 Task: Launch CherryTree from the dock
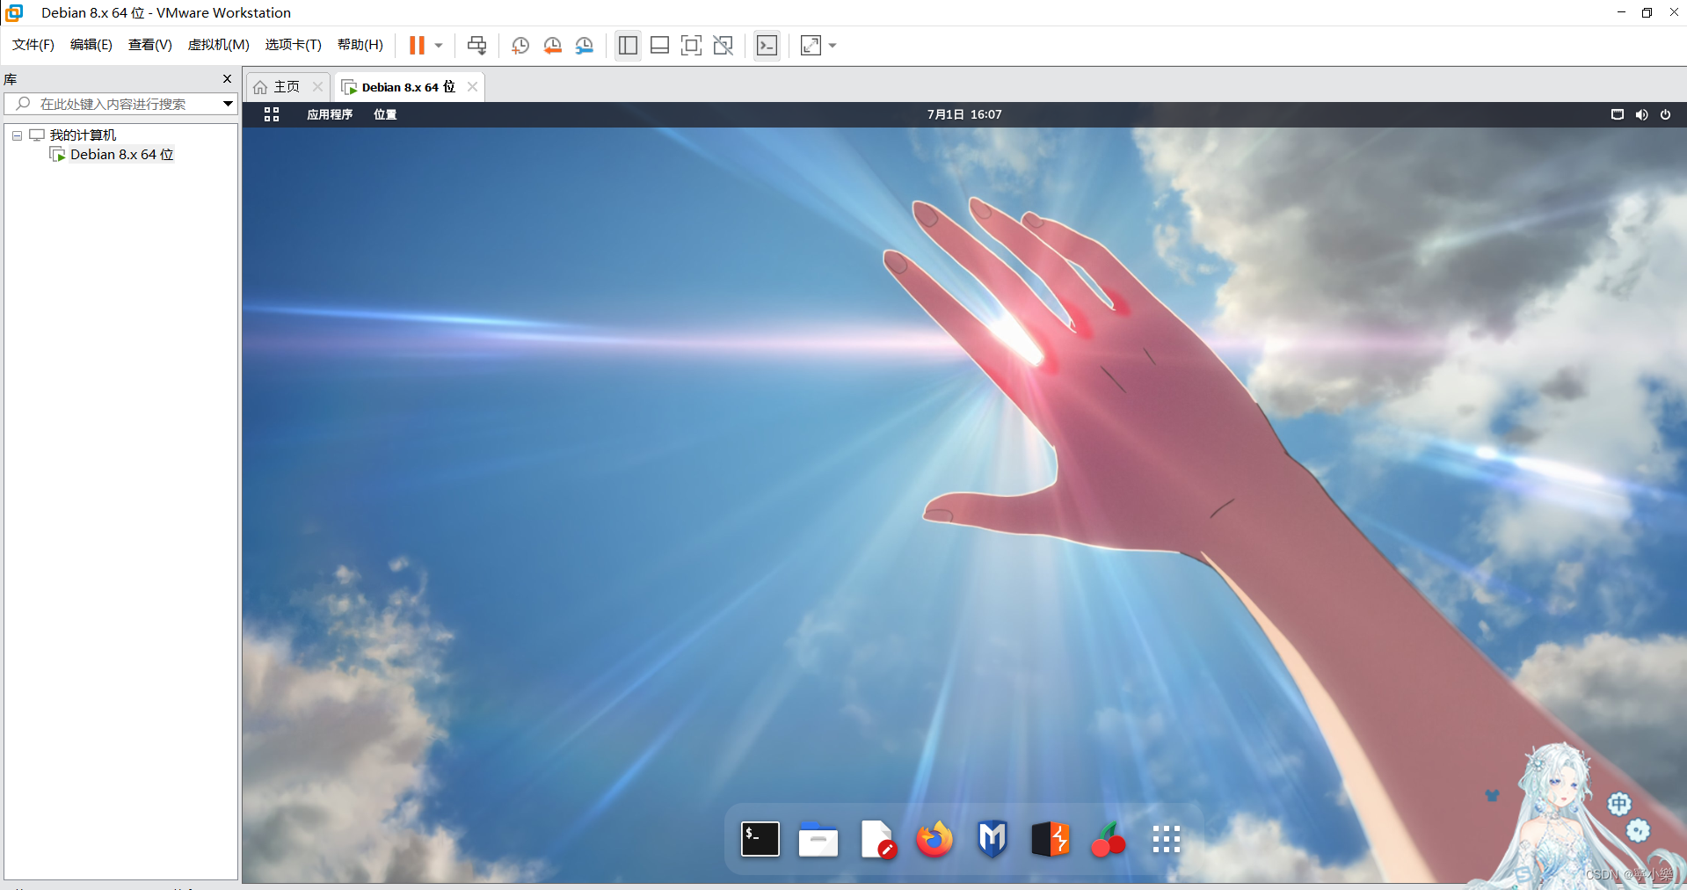tap(1108, 839)
